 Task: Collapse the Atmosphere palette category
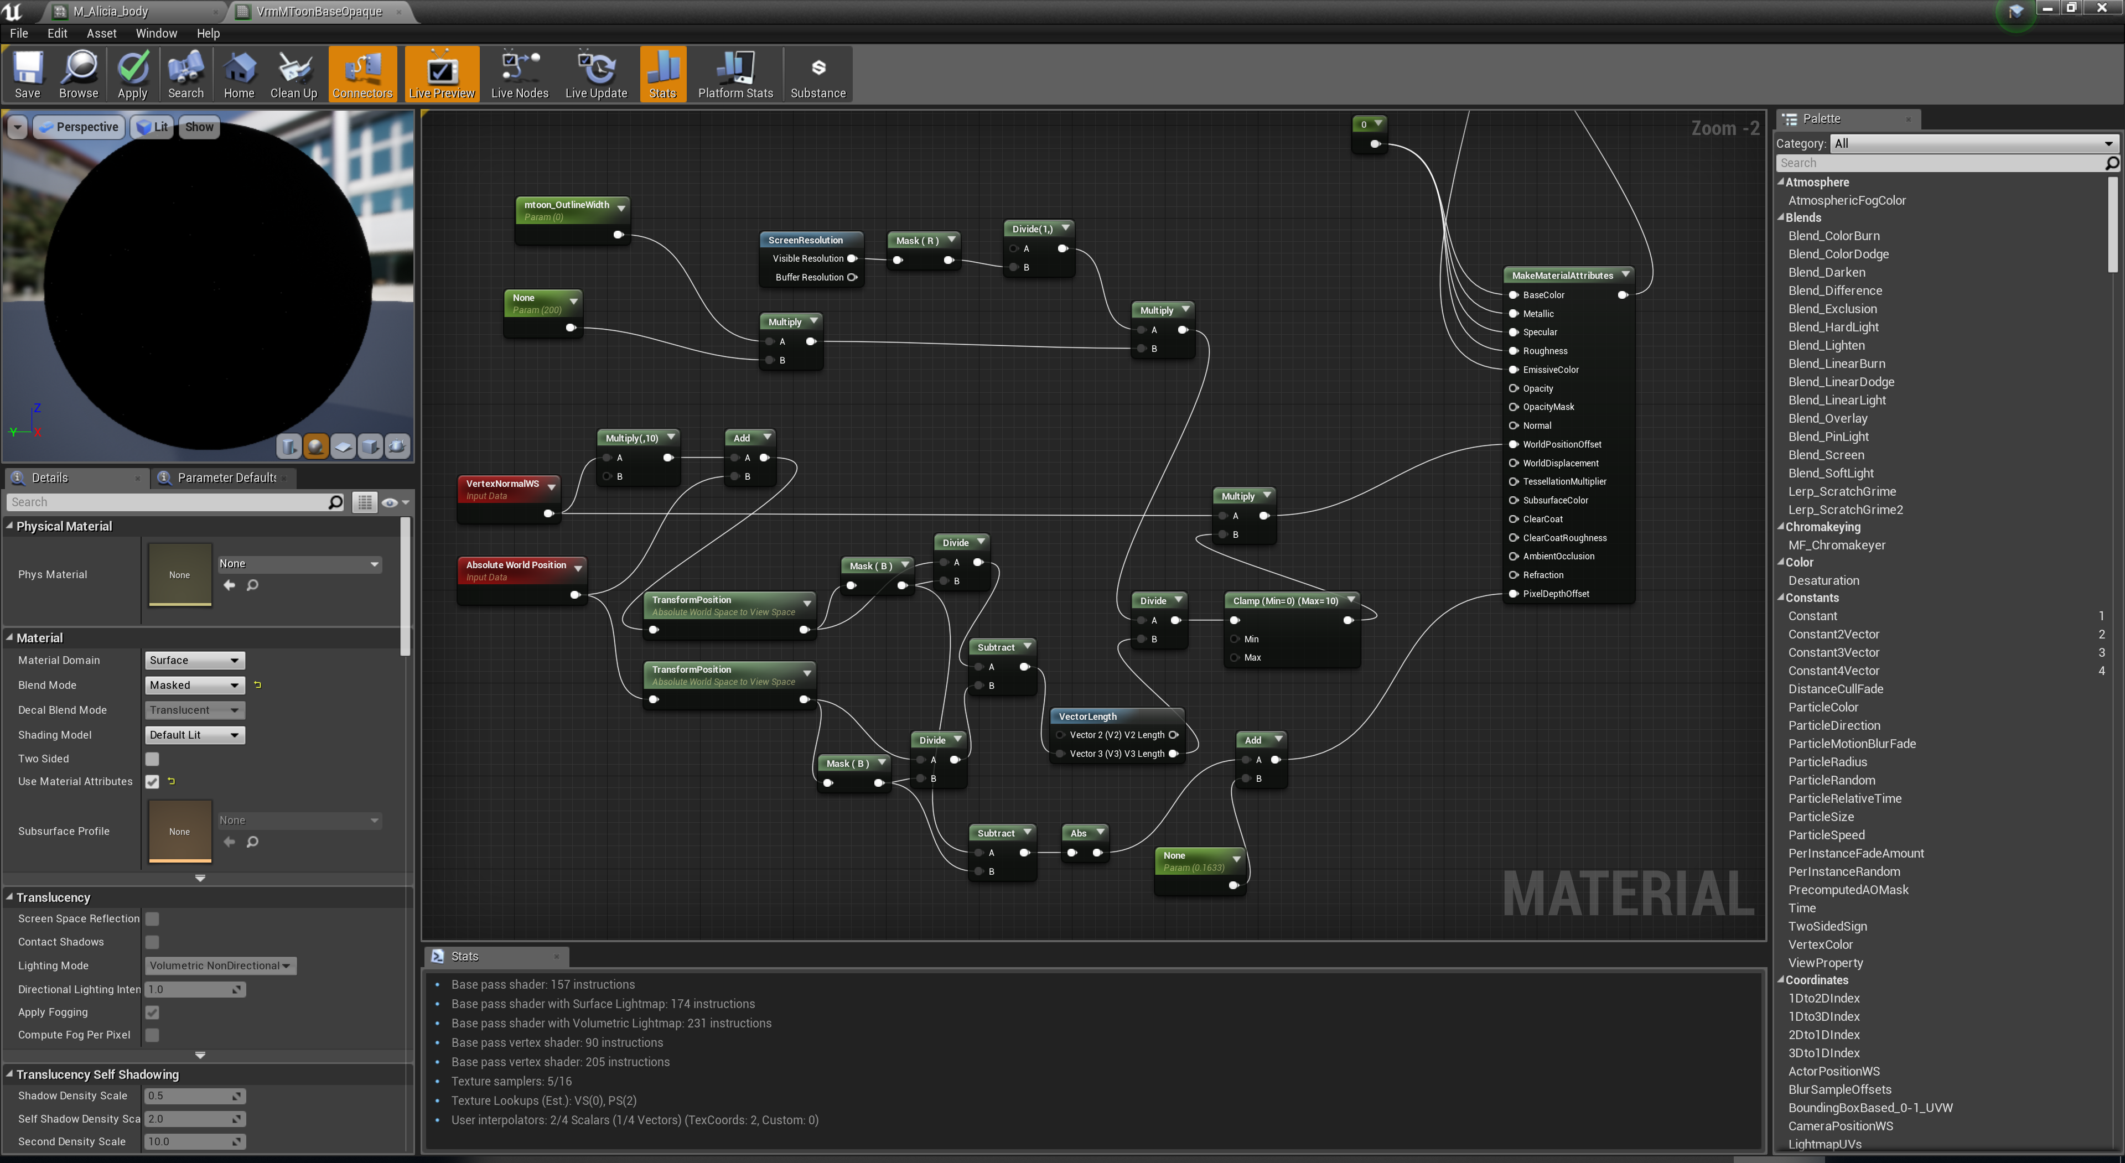pyautogui.click(x=1781, y=182)
